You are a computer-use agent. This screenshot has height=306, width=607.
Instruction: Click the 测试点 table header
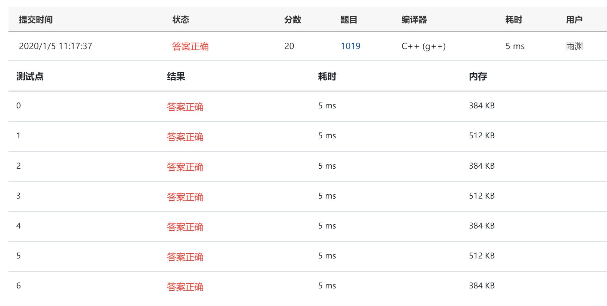pos(30,76)
